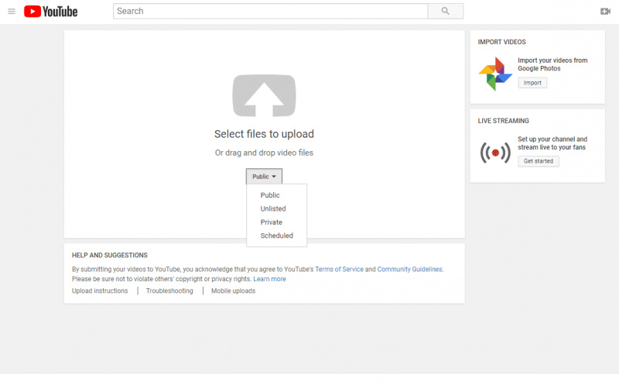Open the Mobile uploads help link
The height and width of the screenshot is (382, 619).
[234, 291]
